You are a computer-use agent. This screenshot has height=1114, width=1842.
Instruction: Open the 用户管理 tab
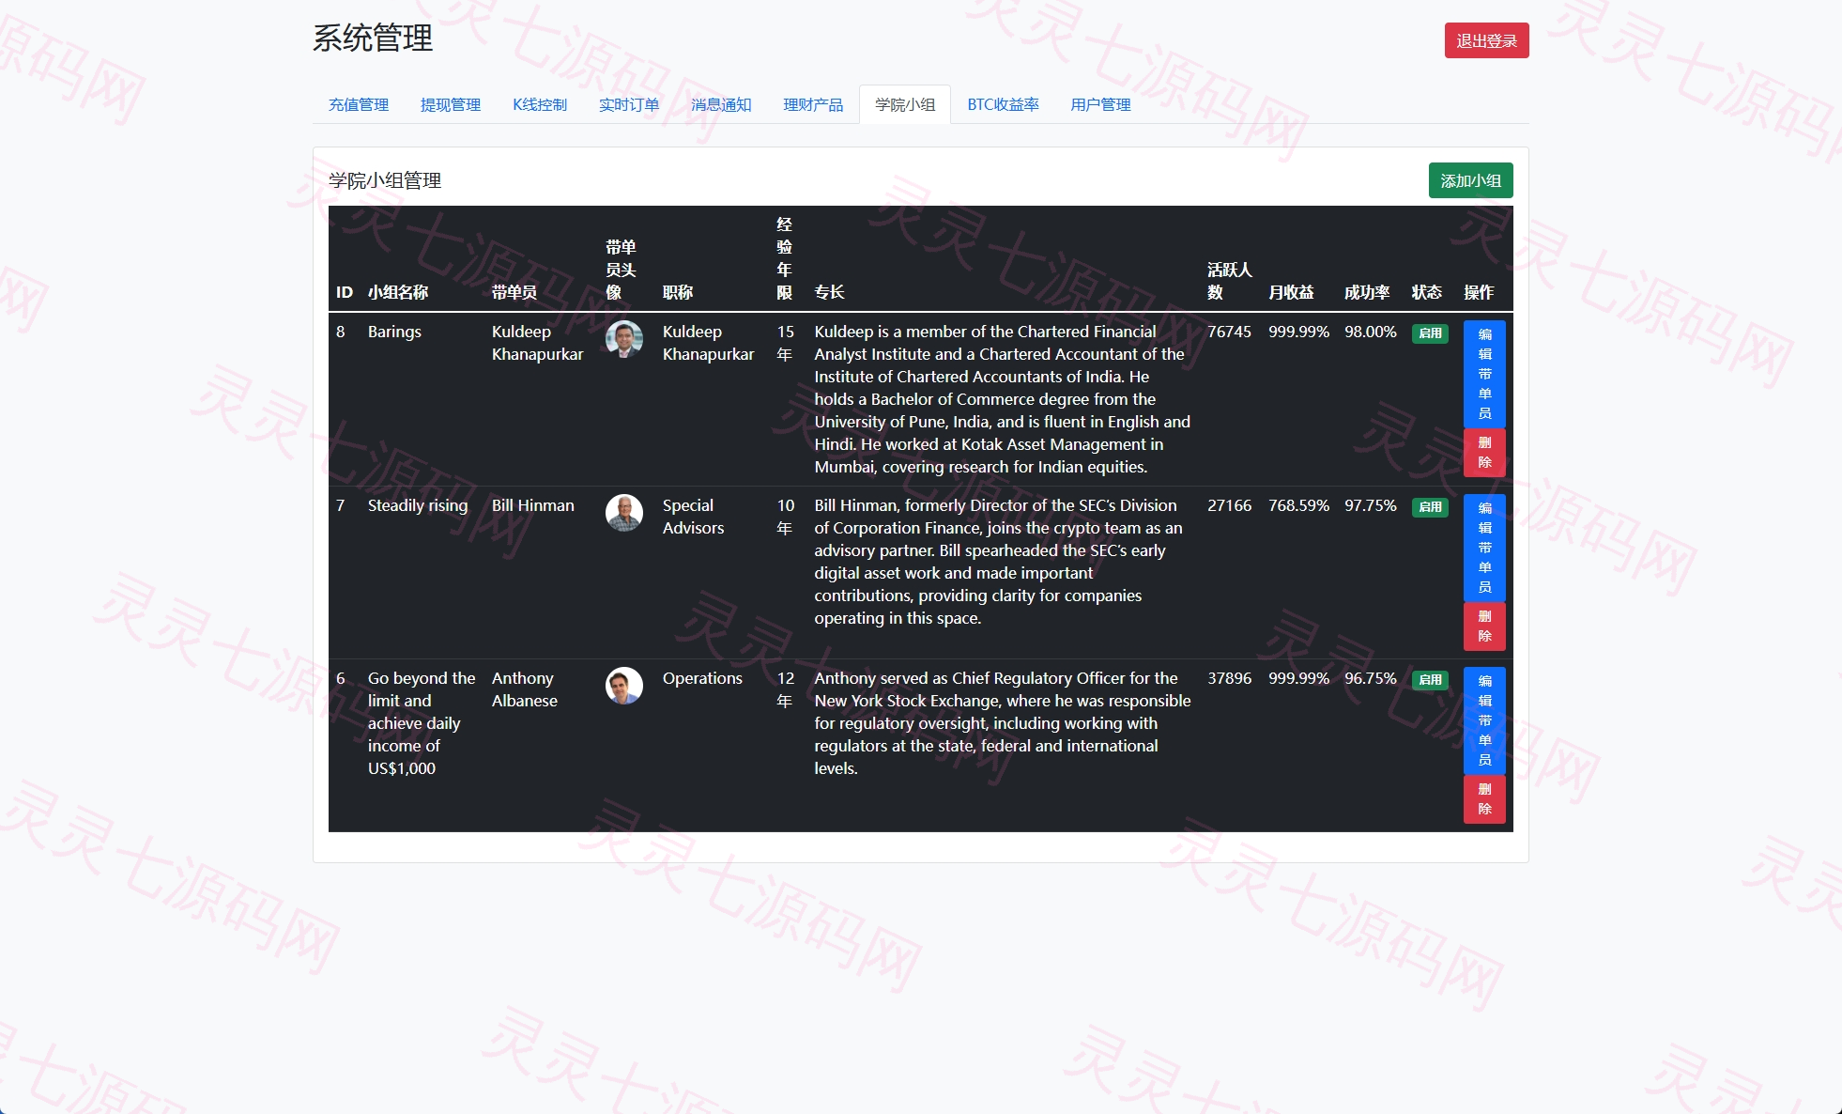click(1100, 104)
